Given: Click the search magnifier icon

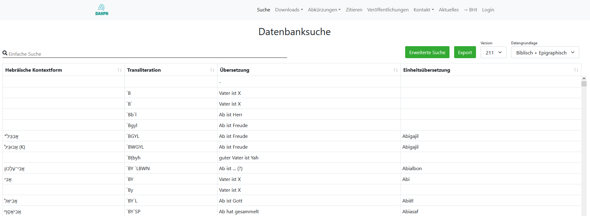Looking at the screenshot, I should (x=5, y=53).
